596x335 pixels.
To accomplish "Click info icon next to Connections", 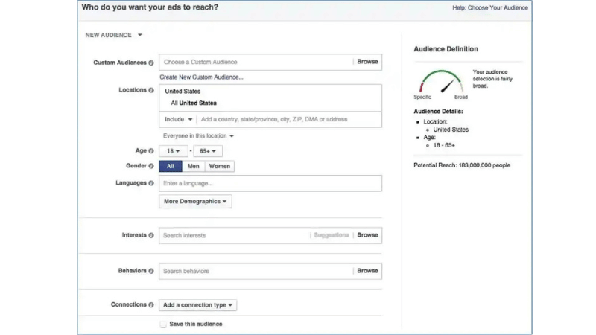I will 151,305.
